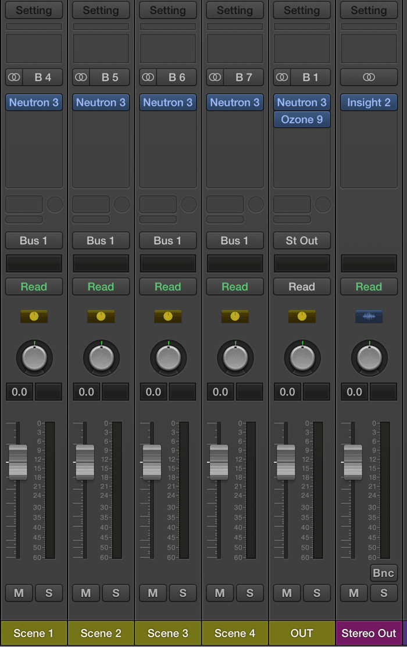Click the 0.0 gain field on Scene 4

tap(220, 391)
